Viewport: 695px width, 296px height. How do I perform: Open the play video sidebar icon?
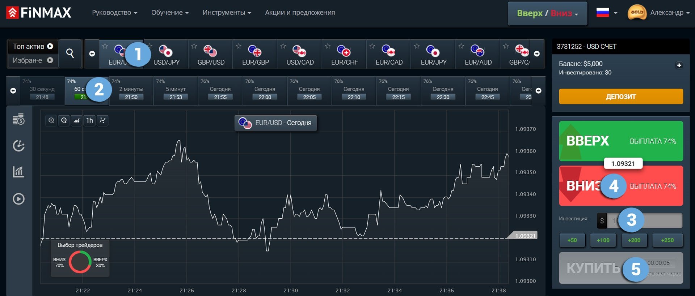18,199
